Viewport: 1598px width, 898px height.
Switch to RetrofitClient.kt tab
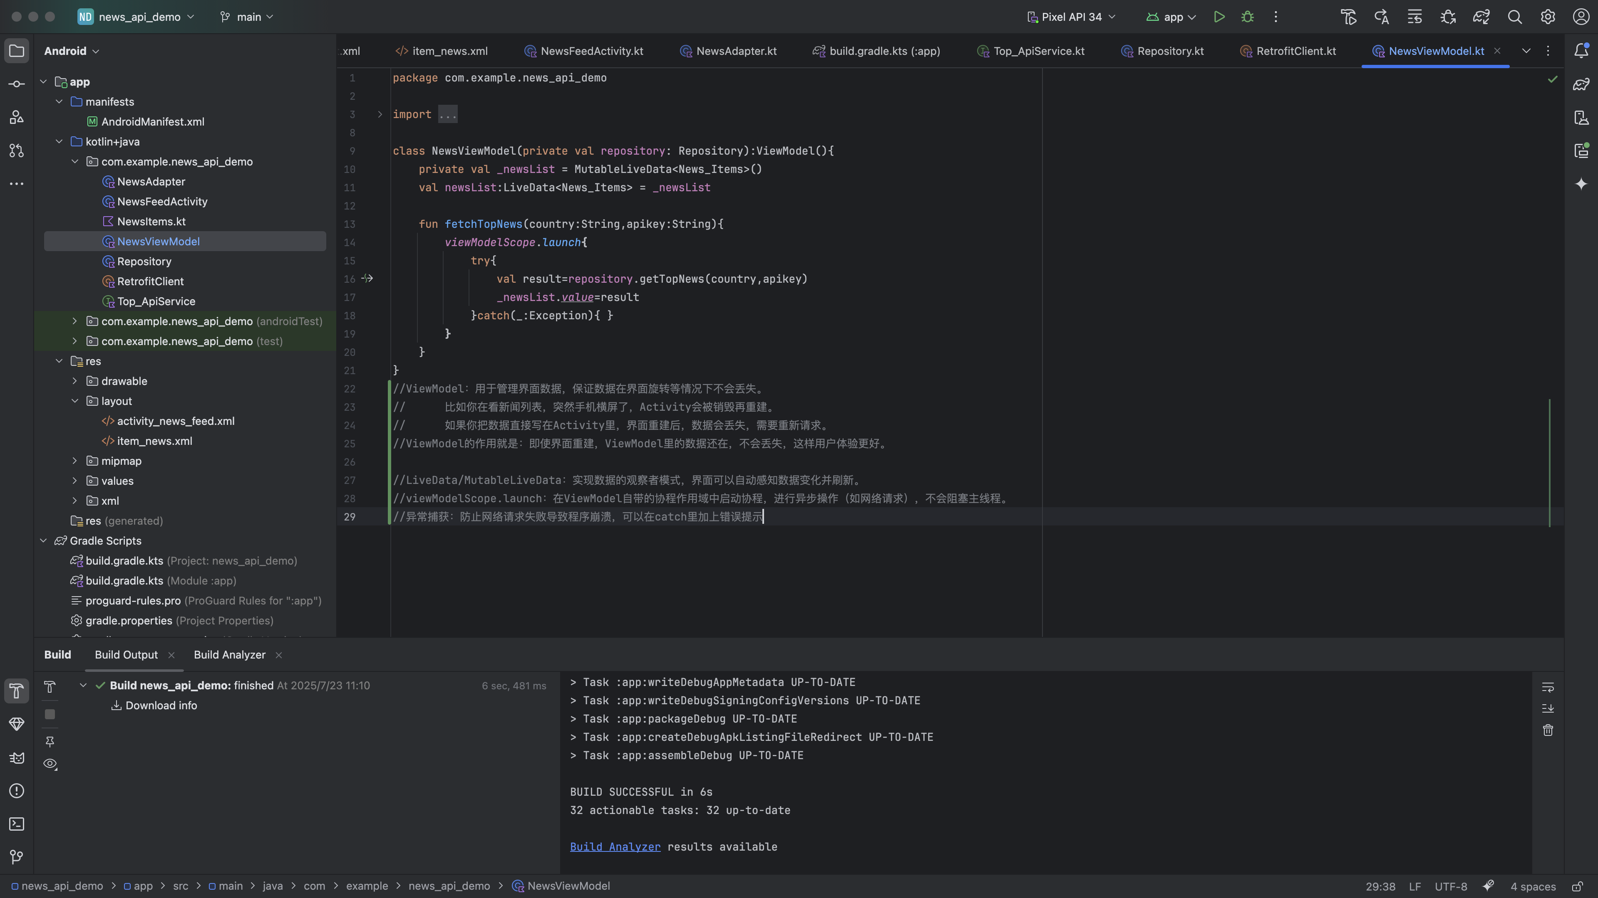tap(1288, 51)
